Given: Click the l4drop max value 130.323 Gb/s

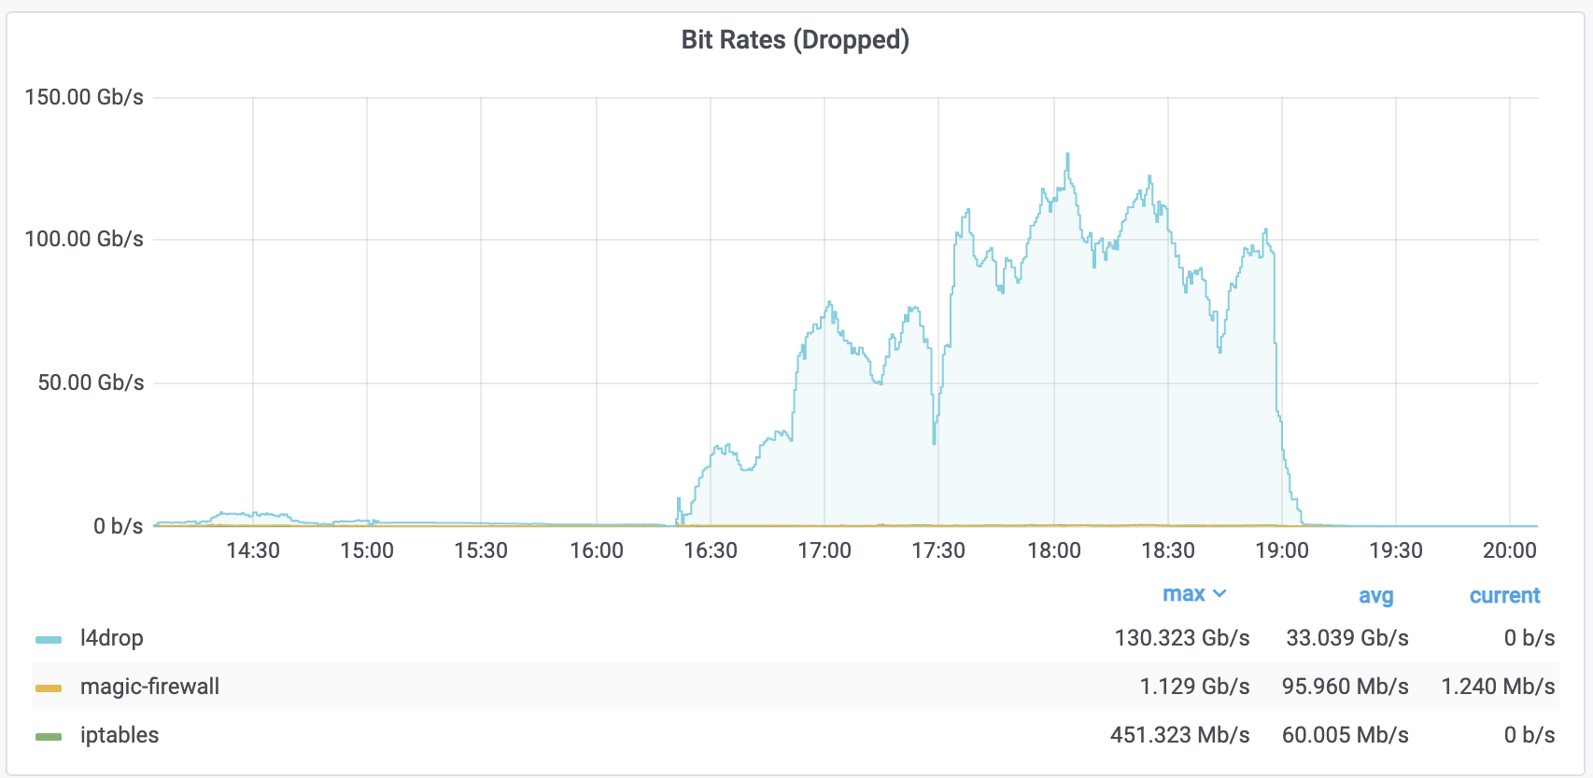Looking at the screenshot, I should [x=1182, y=638].
